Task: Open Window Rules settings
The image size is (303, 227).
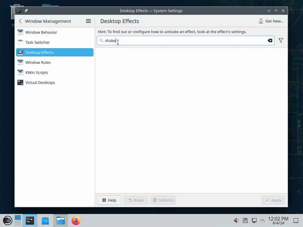Action: [55, 62]
